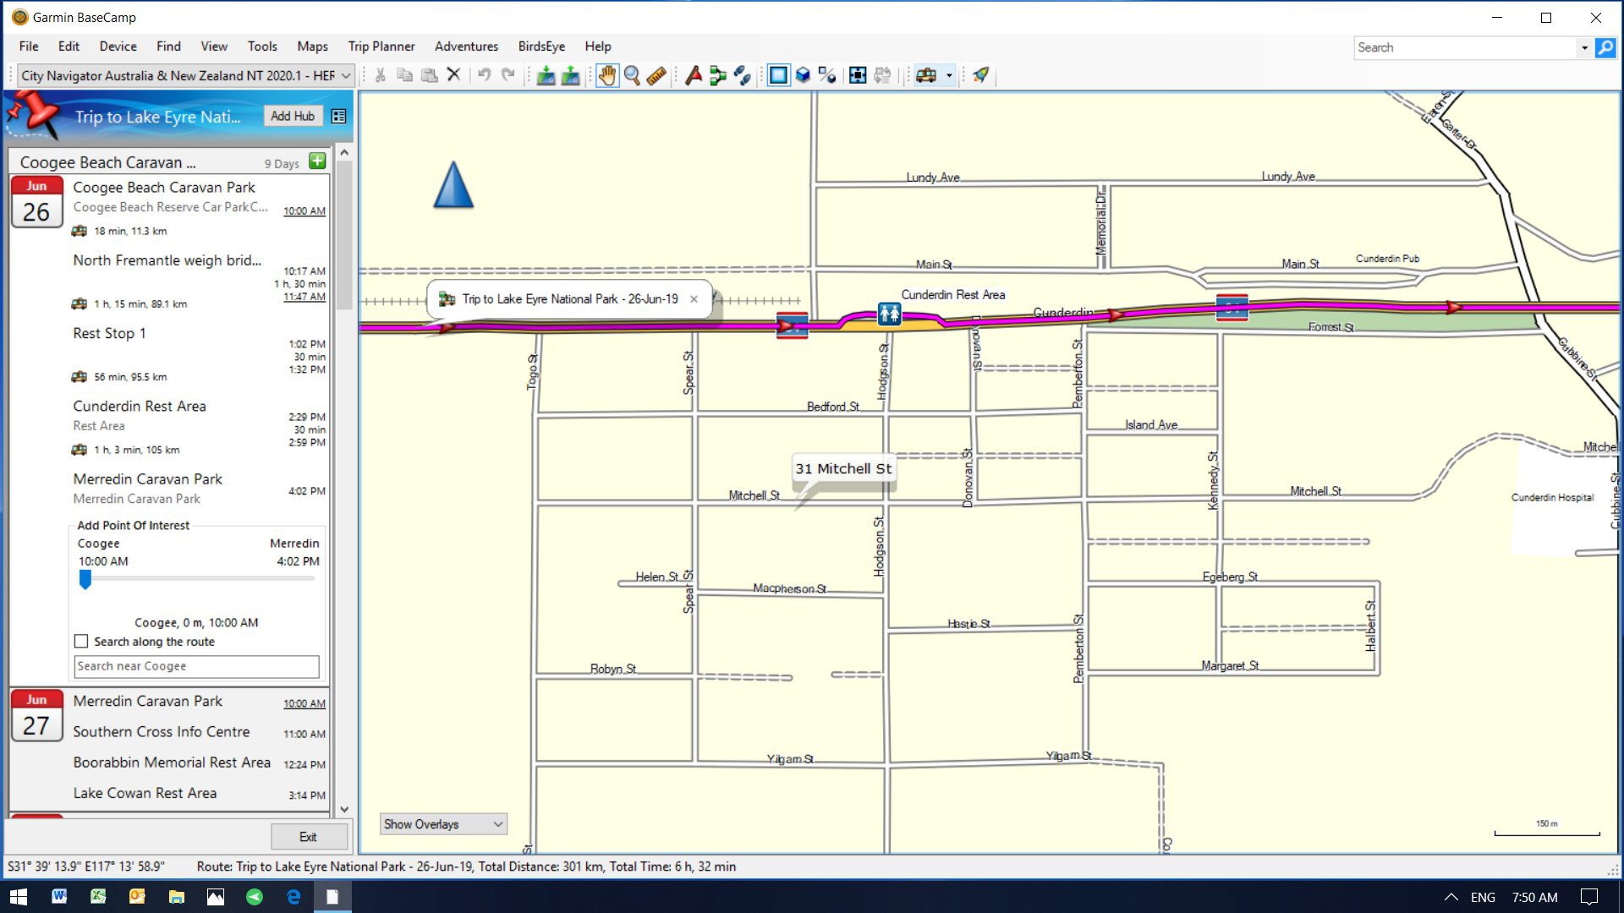Click the Exit button
Screen dimensions: 1624x913
coord(308,837)
